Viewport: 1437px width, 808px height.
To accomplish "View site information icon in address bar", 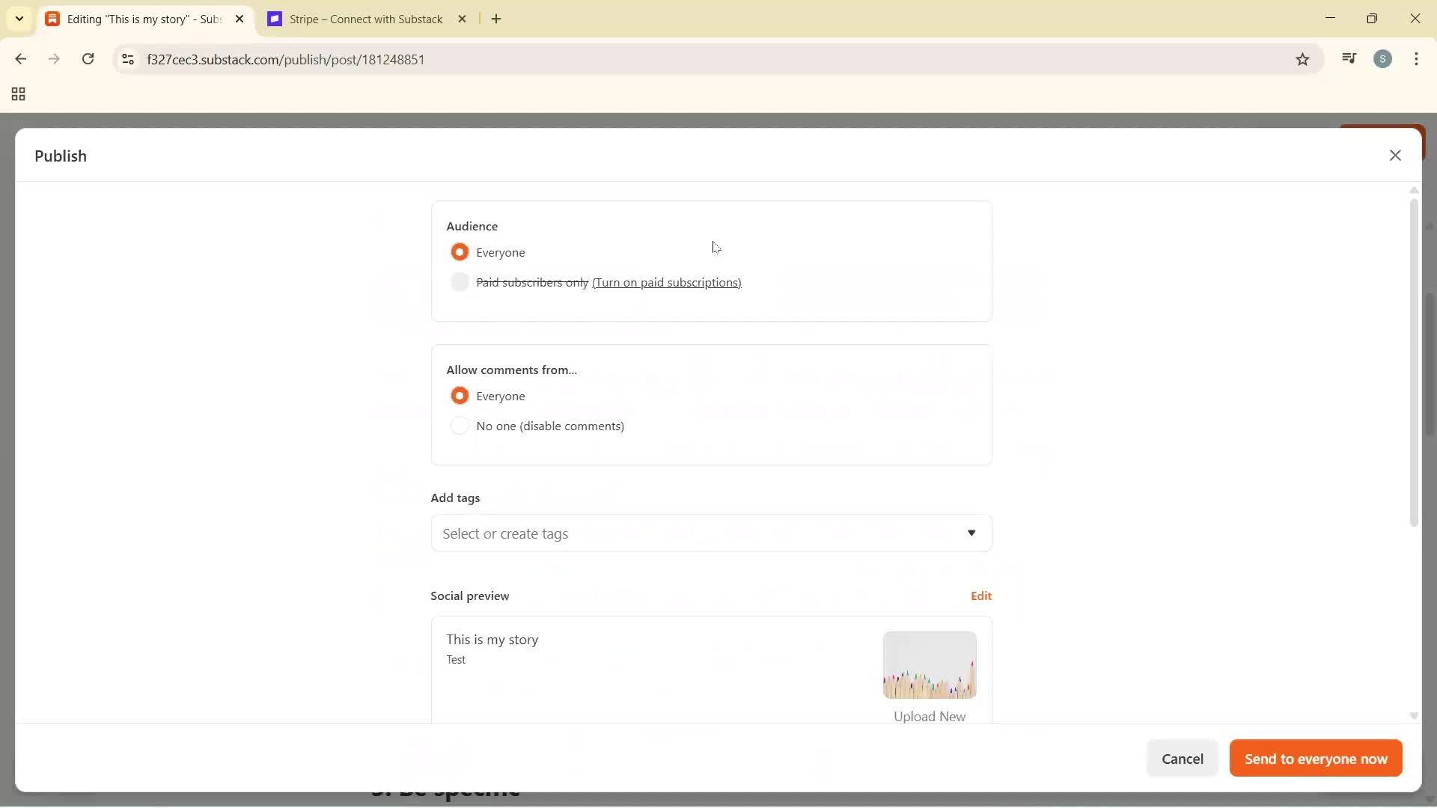I will point(127,60).
